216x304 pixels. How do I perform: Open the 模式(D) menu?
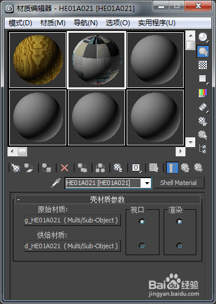click(20, 23)
